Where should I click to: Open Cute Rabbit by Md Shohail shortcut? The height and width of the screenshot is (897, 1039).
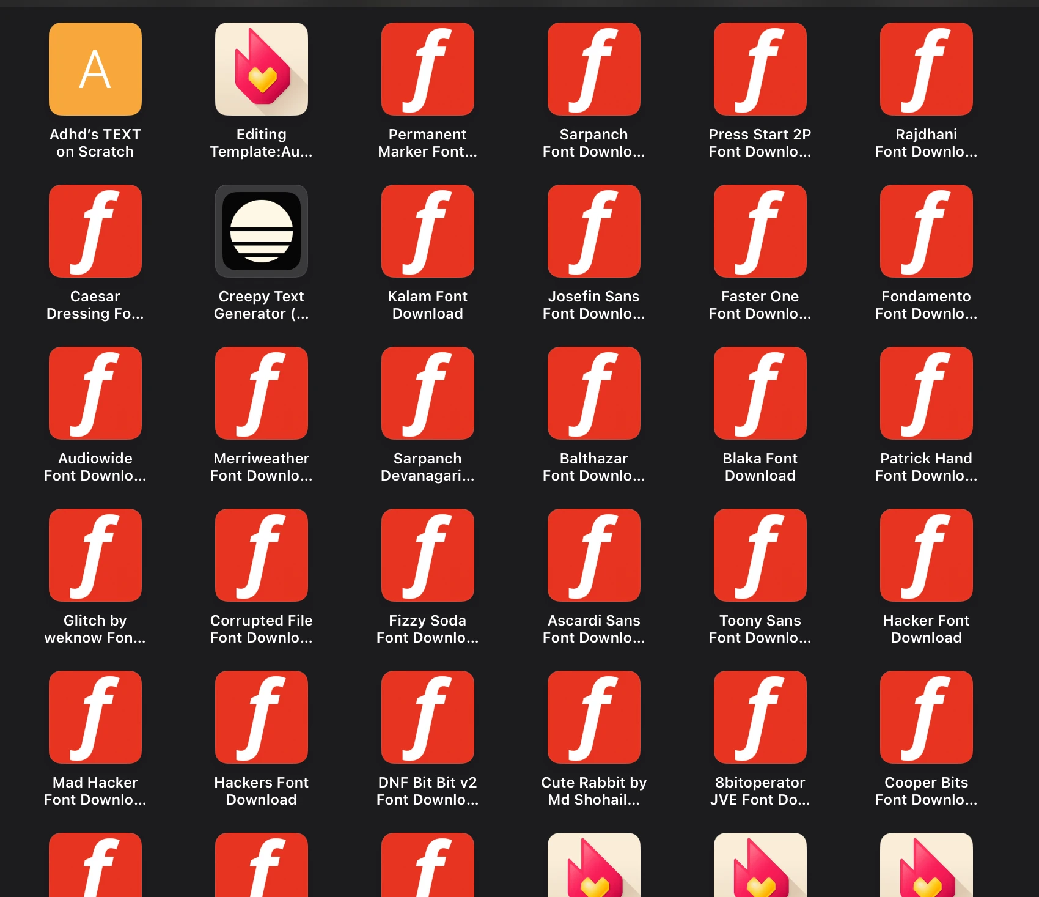point(593,717)
